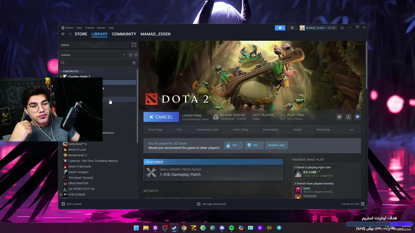Open Dota 2 DLC link
415x233 pixels.
click(x=179, y=130)
